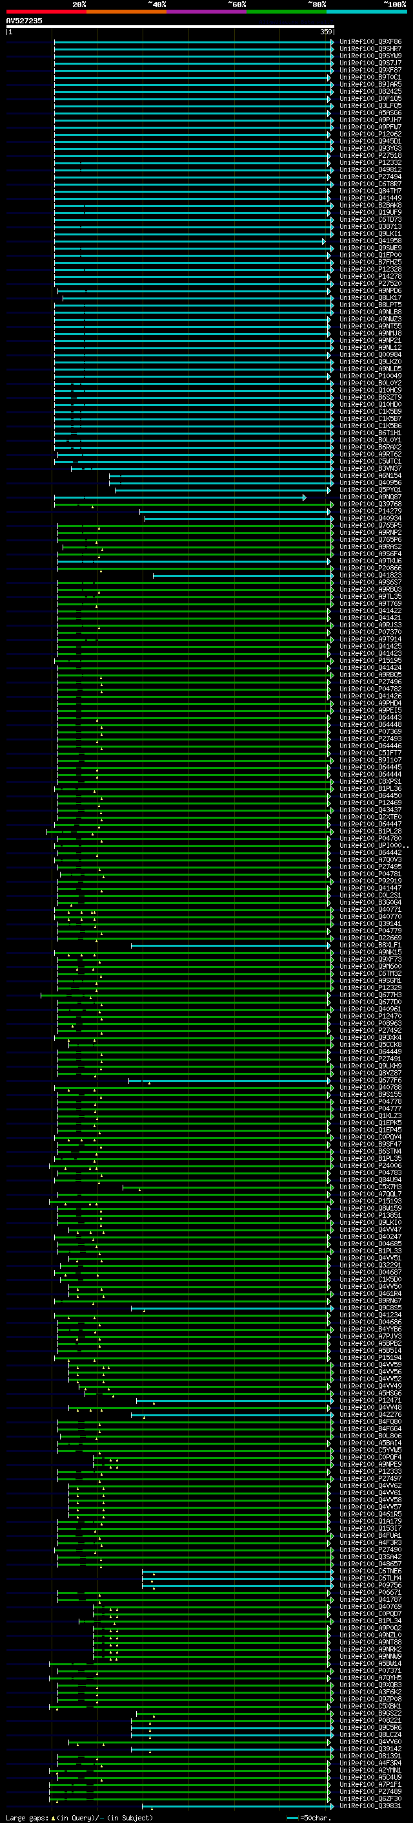The image size is (413, 1823).
Task: Click the UniRef100_Q32291 text
Action: 370,1266
